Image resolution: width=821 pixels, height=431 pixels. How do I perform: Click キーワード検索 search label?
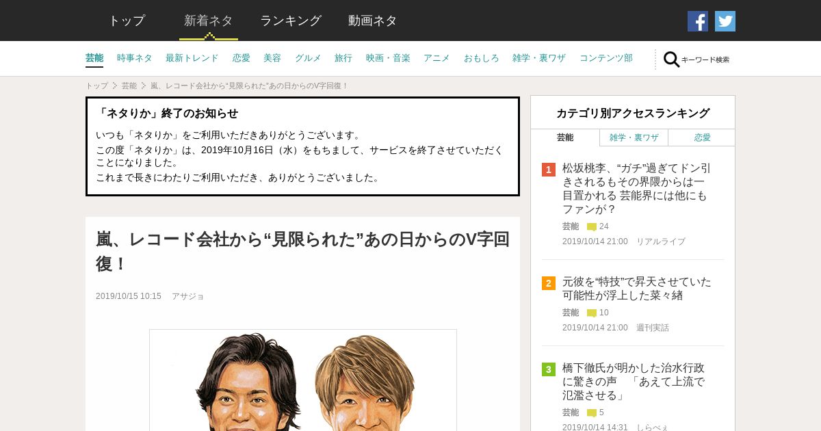(705, 60)
